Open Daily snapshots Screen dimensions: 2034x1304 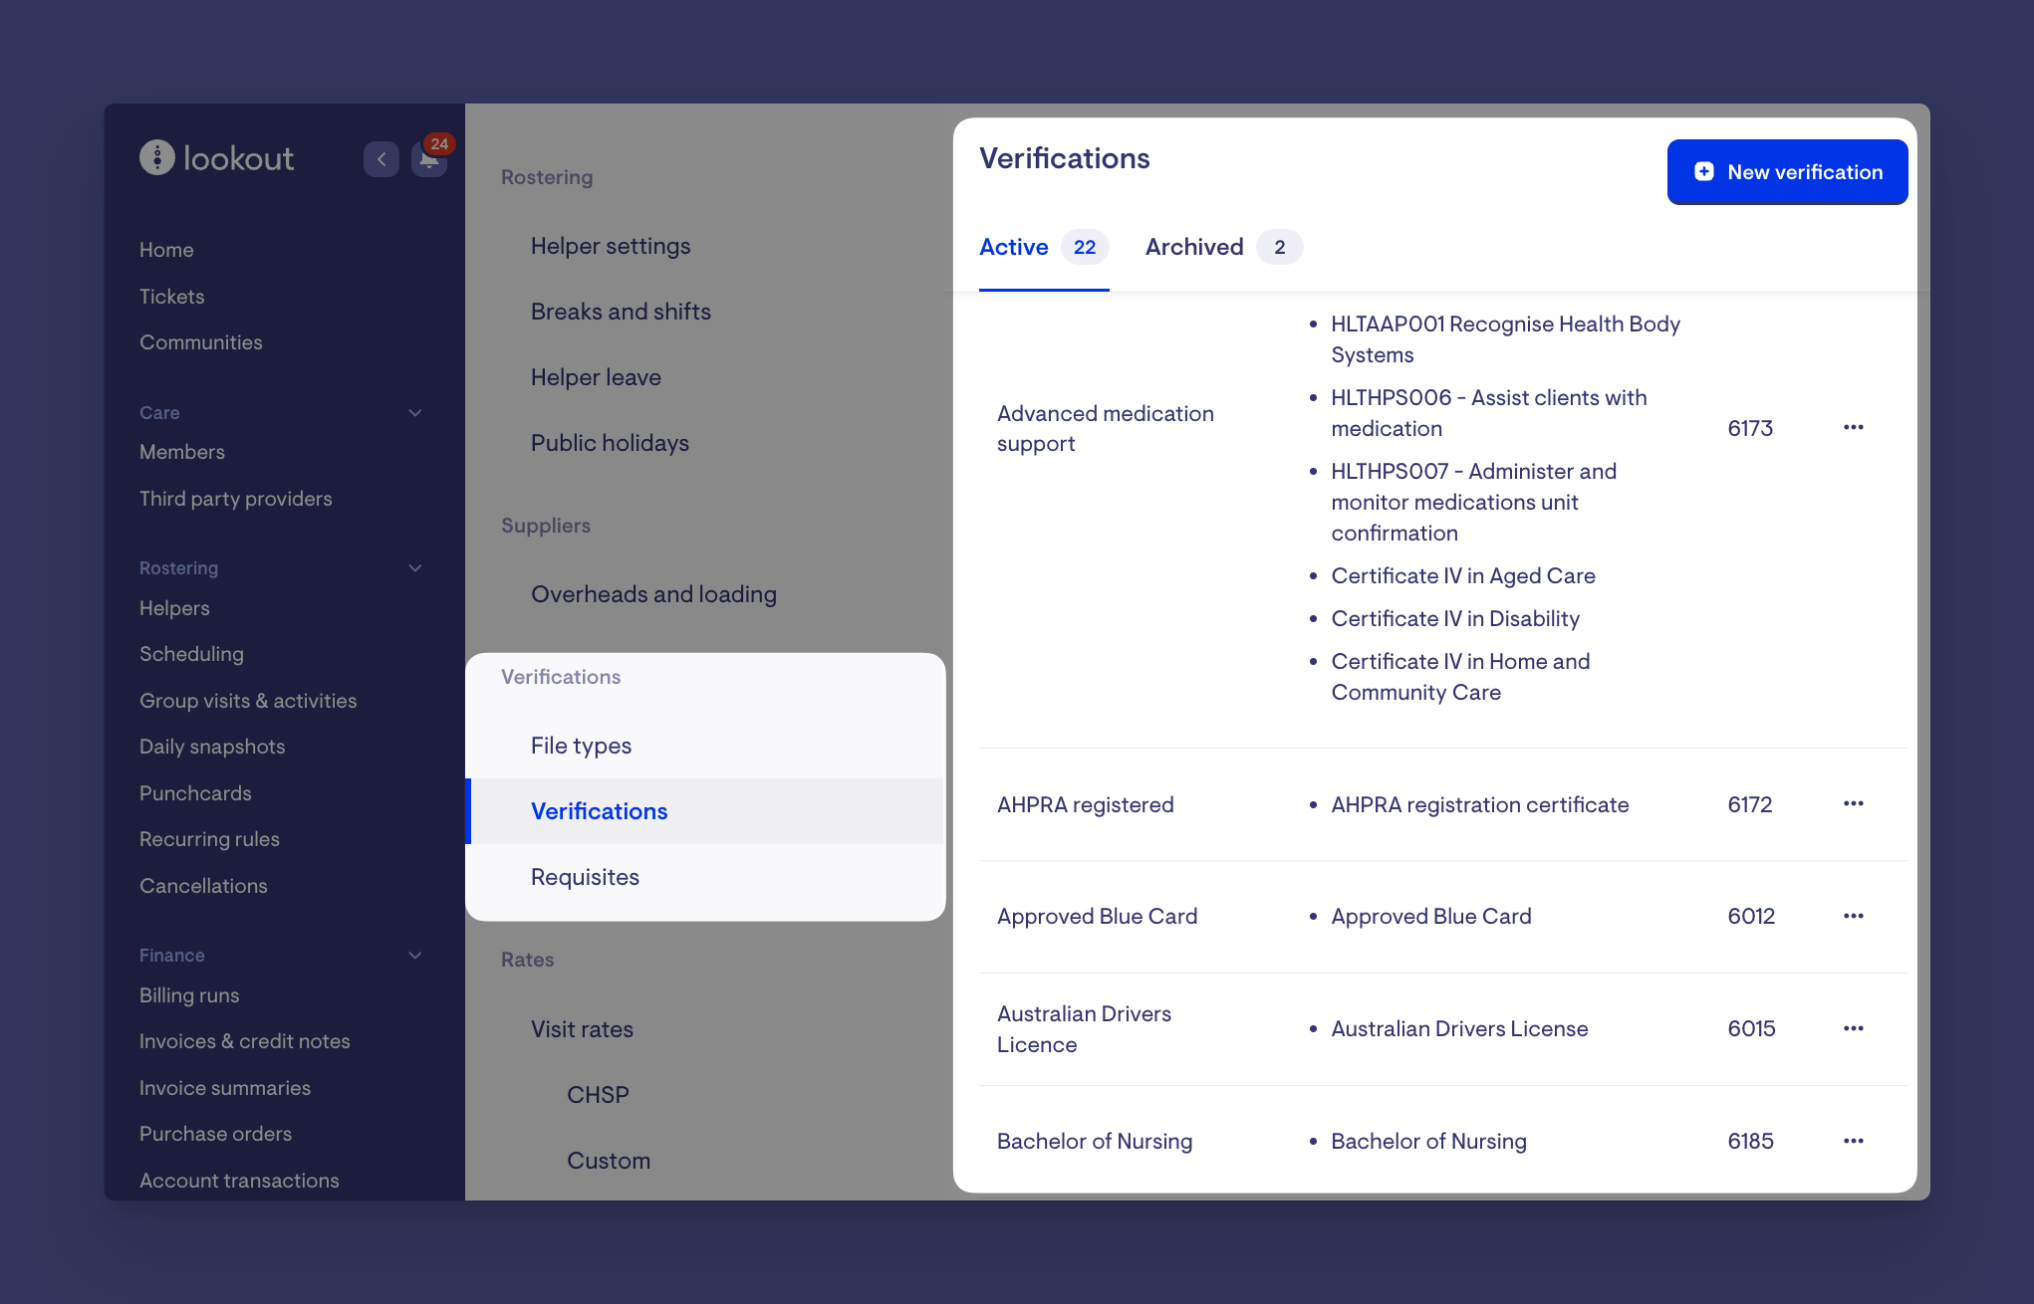click(x=212, y=747)
